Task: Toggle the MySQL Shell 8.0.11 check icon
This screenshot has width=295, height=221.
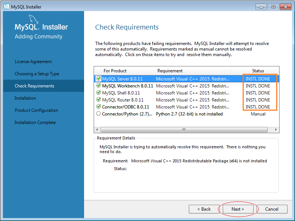Action: [98, 93]
